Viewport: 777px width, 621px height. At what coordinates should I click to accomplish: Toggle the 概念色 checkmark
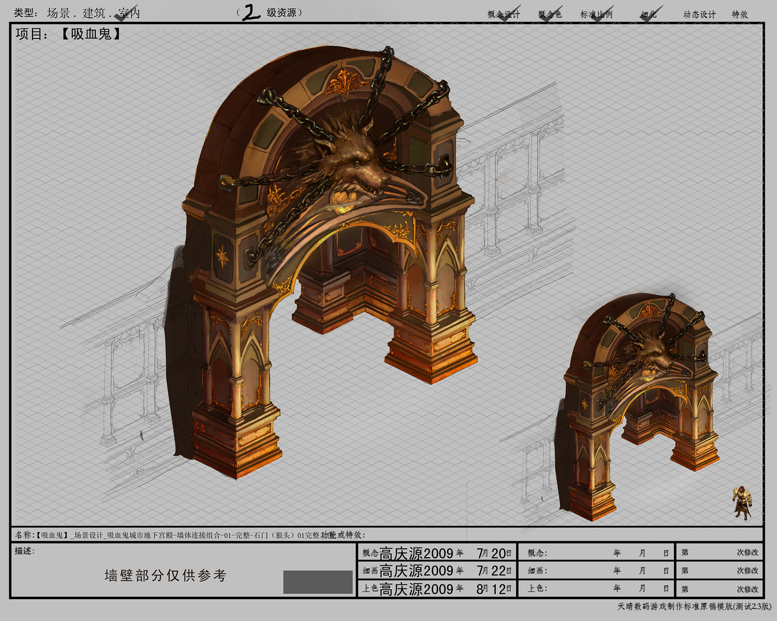point(550,14)
